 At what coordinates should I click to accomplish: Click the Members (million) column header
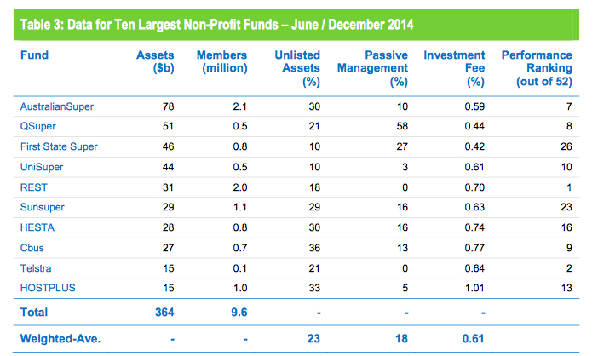[x=224, y=61]
